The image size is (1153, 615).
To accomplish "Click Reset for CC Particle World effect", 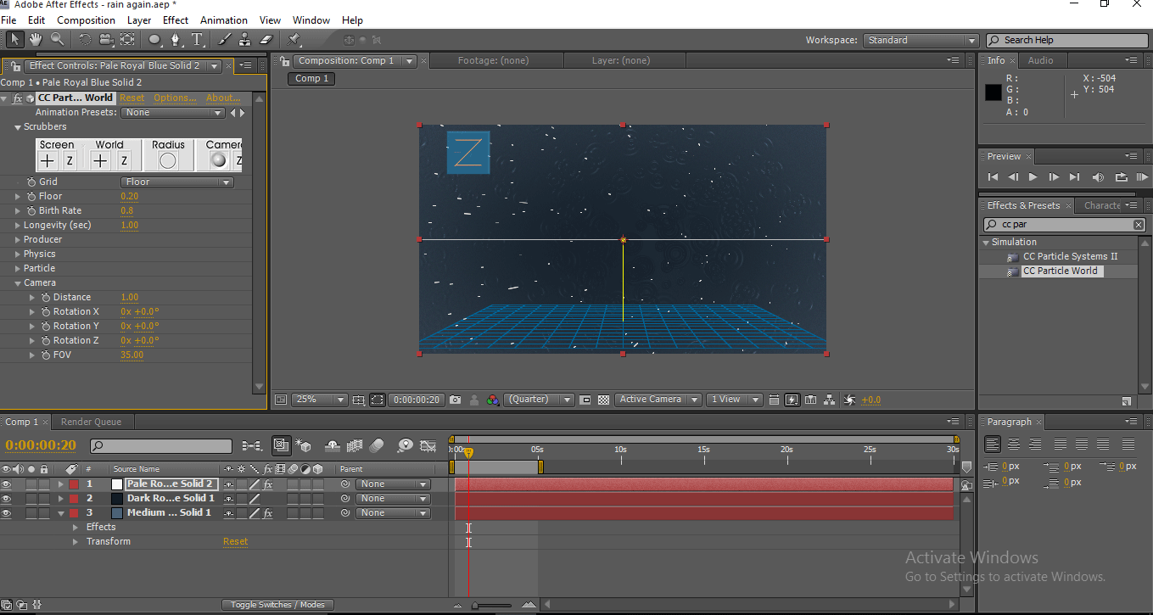I will pos(132,98).
